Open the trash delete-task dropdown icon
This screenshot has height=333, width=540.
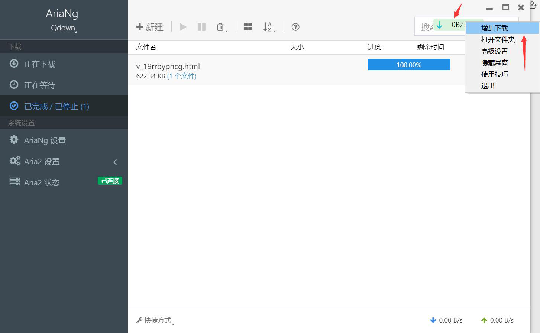click(222, 27)
